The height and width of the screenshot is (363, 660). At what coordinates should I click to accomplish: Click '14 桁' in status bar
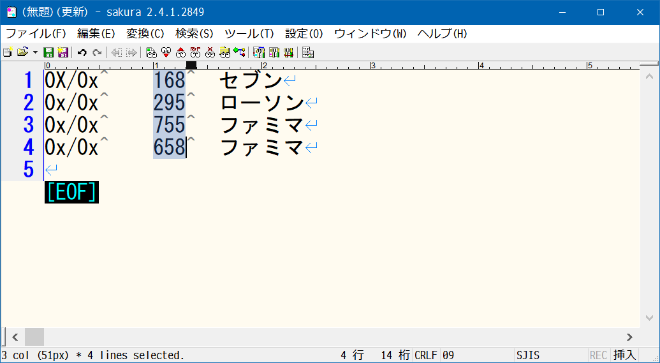click(x=395, y=355)
